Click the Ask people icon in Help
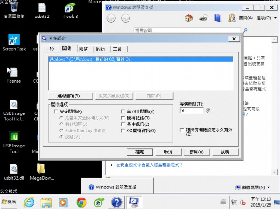Screen dimensions: 280x209 tap(232, 18)
